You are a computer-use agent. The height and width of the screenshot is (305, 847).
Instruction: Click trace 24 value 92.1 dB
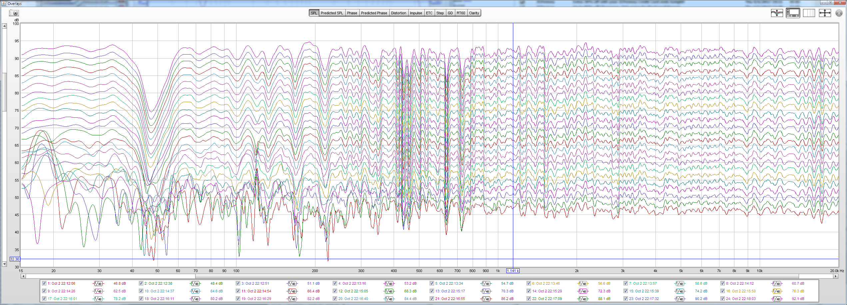[x=798, y=299]
